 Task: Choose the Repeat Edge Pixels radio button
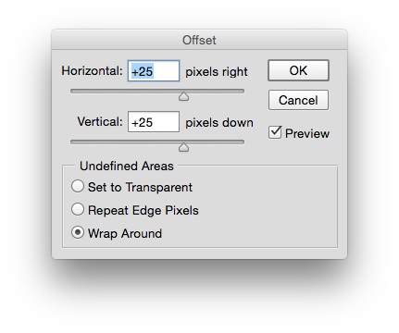(78, 209)
